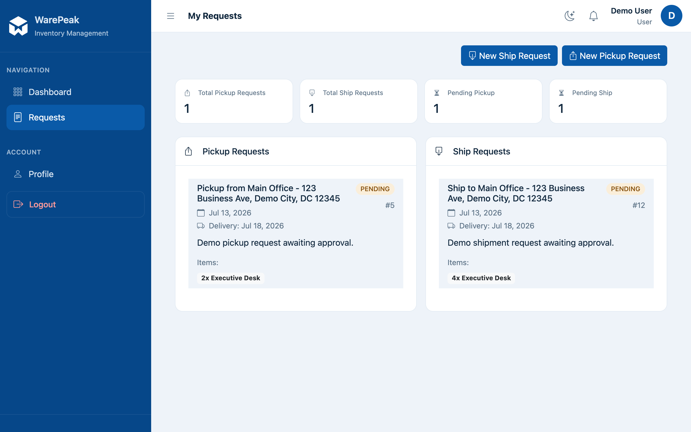Open the Pickup from Main Office request title

[268, 193]
